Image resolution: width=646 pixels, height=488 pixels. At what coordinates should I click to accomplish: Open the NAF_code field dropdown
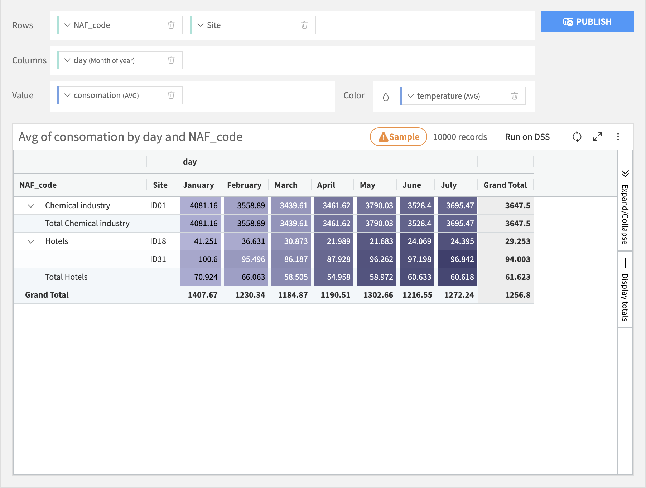coord(67,25)
